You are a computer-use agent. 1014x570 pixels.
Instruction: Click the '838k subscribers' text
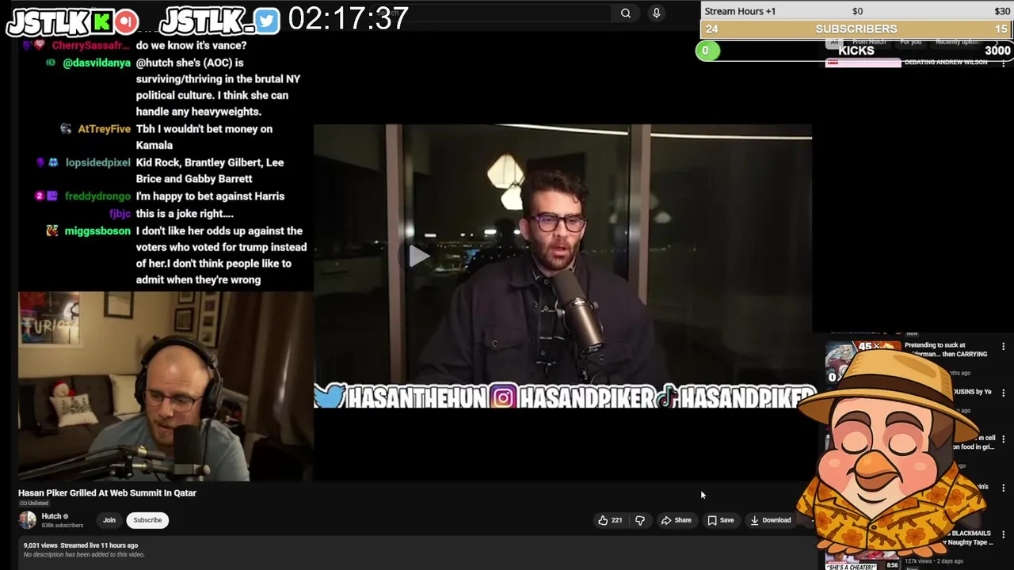[x=63, y=526]
